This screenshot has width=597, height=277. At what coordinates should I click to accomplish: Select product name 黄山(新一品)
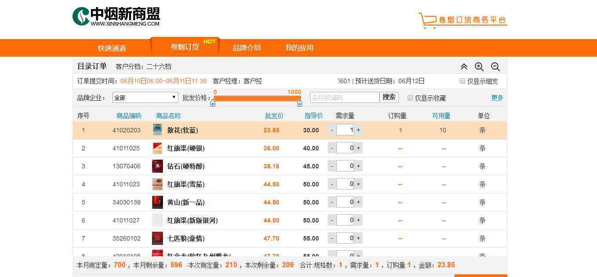pos(186,202)
